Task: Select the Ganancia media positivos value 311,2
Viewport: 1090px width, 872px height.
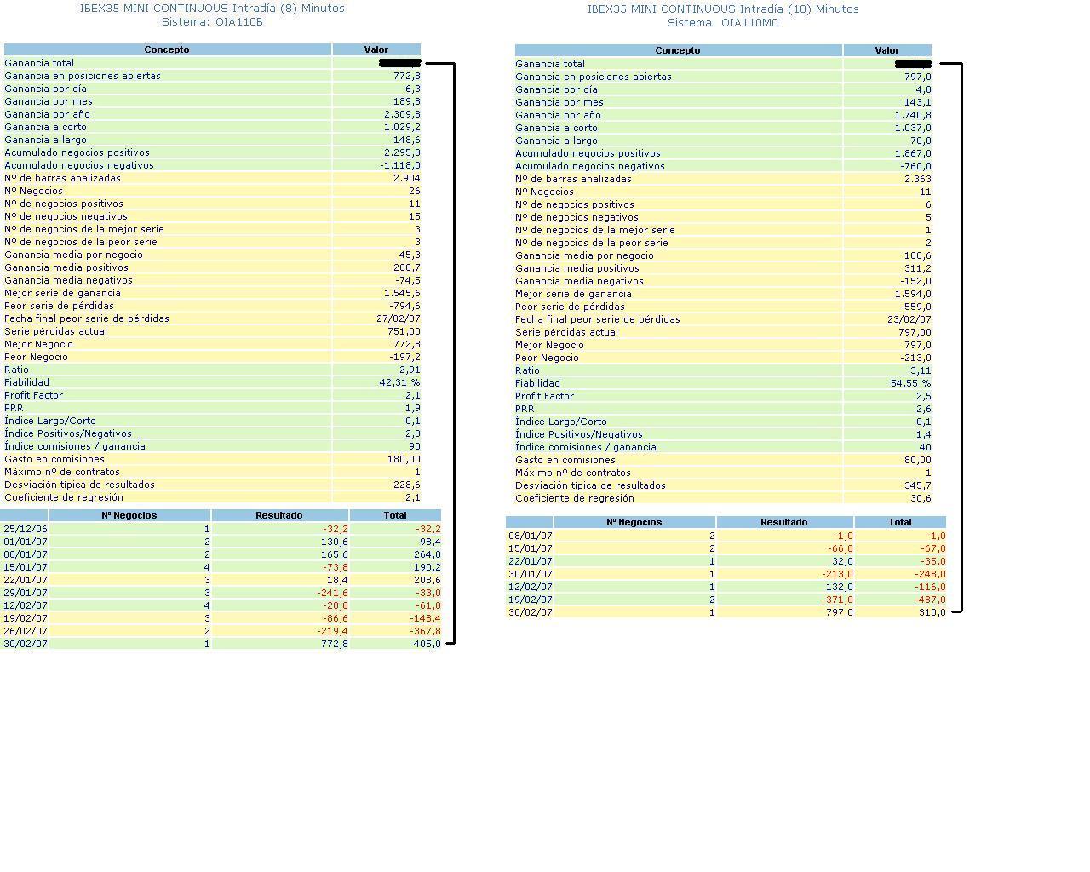Action: point(918,268)
